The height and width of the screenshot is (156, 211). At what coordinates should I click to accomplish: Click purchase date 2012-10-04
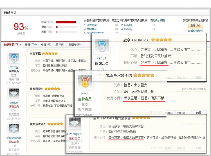click(14, 119)
